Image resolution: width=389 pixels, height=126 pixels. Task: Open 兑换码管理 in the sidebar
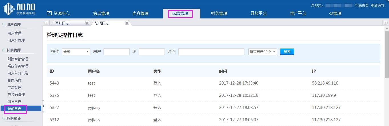click(16, 94)
